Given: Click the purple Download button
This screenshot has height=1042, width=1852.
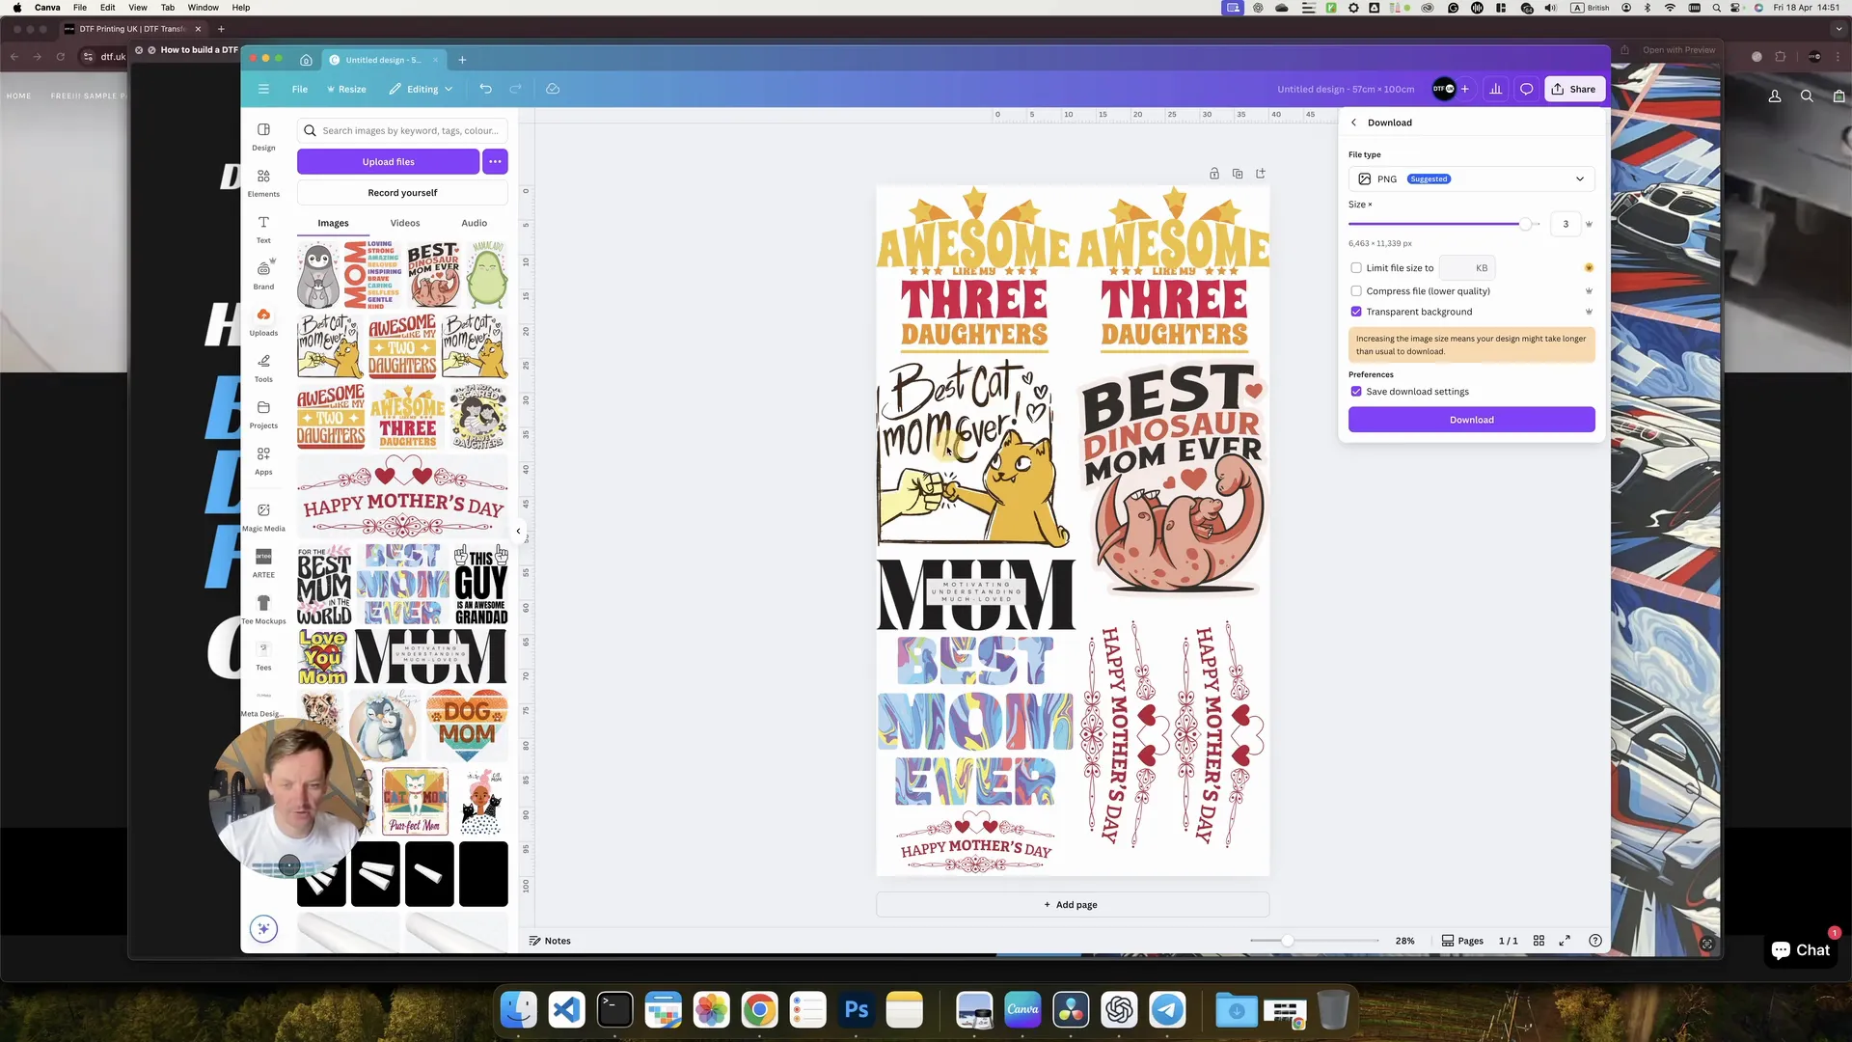Looking at the screenshot, I should [x=1471, y=420].
